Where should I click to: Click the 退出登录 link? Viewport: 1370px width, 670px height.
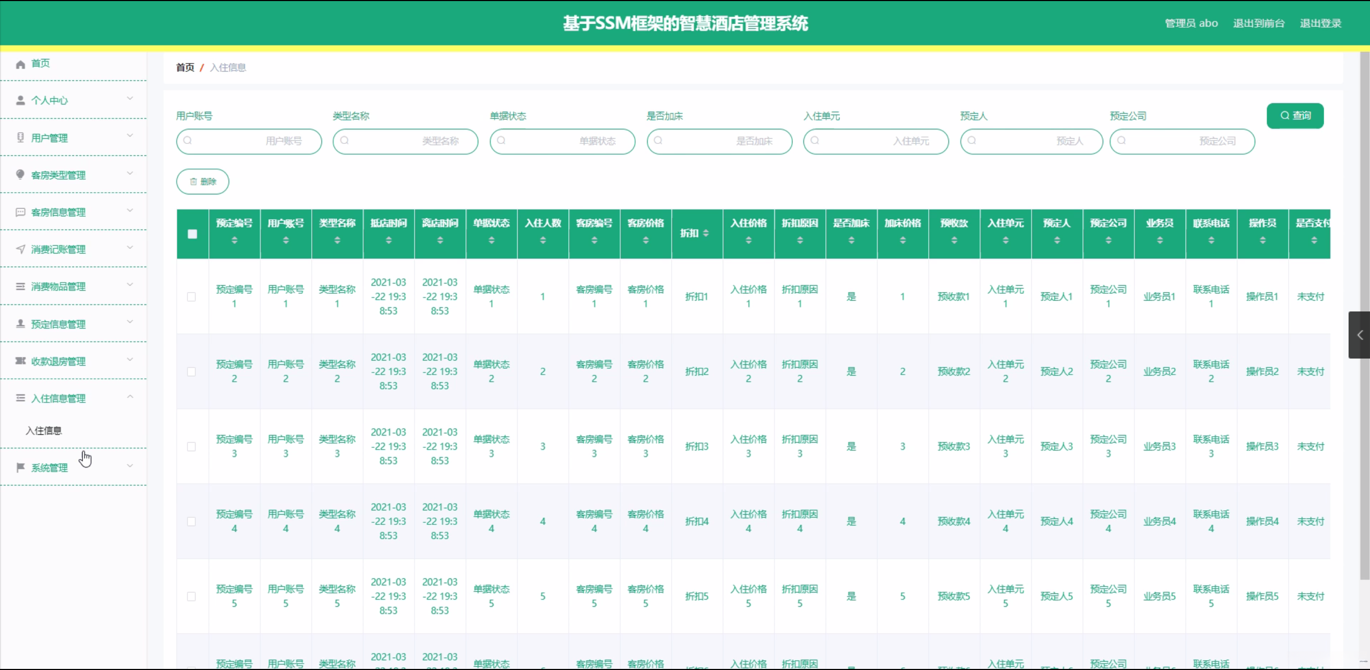[x=1320, y=24]
